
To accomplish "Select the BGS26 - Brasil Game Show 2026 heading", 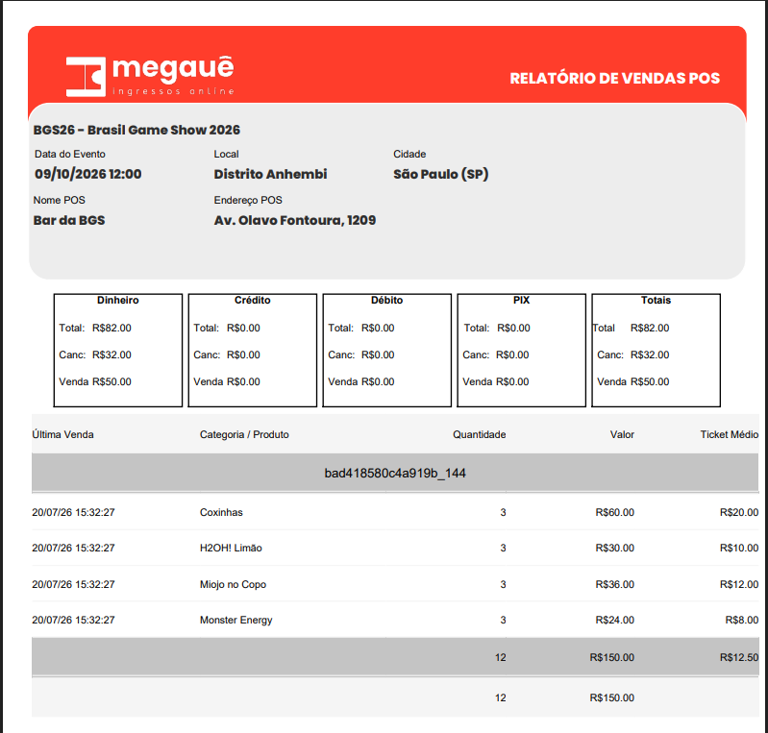I will coord(136,130).
